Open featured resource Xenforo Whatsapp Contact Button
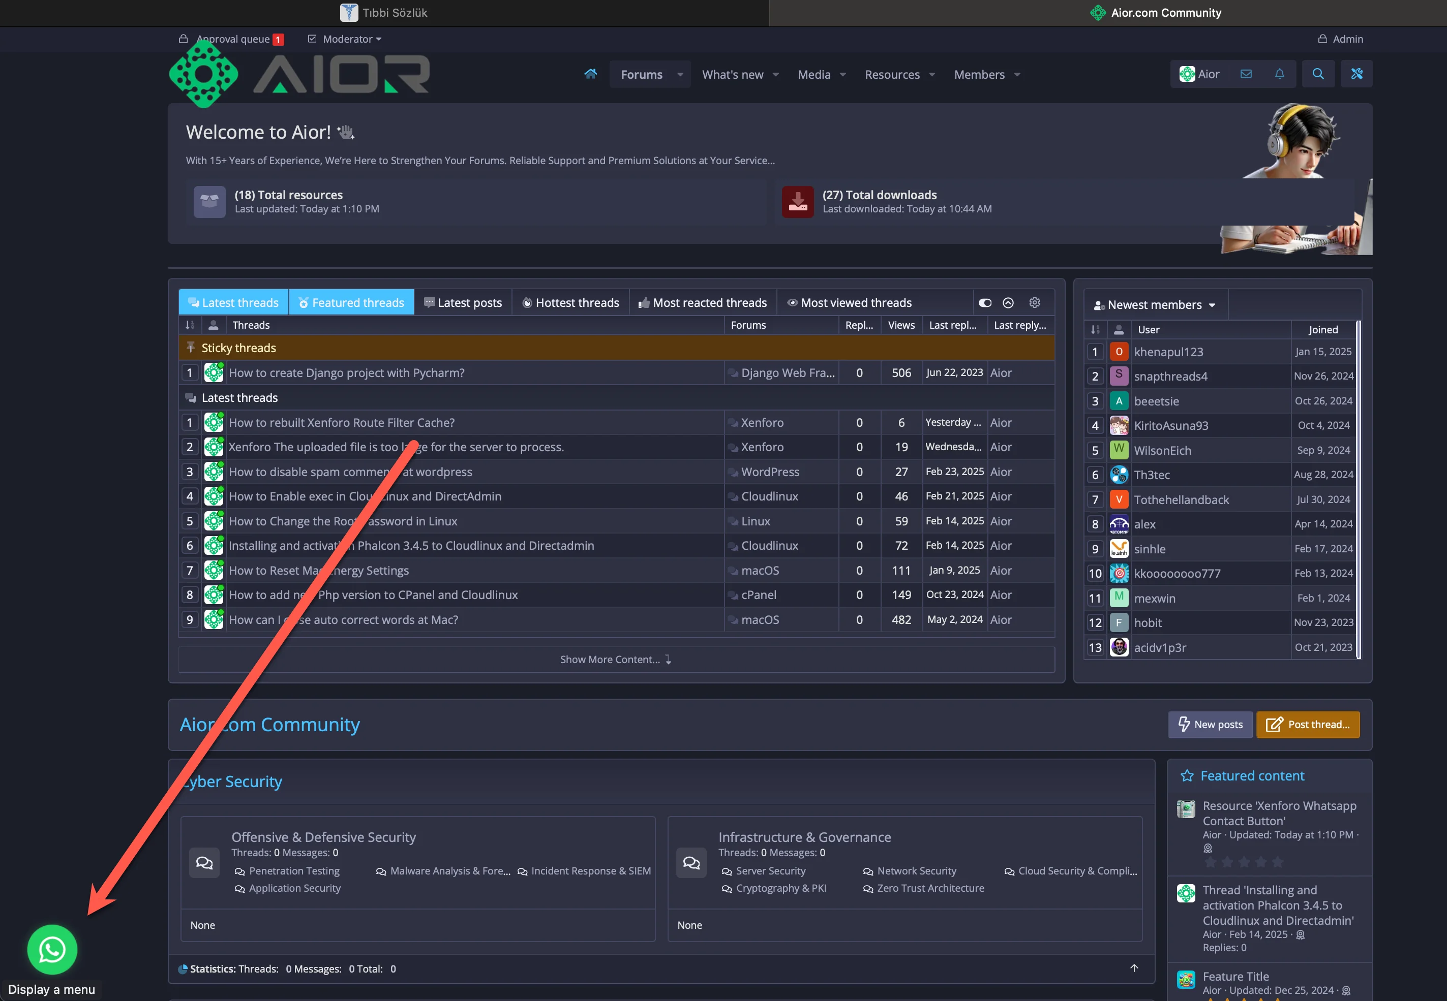This screenshot has height=1001, width=1447. [x=1279, y=813]
